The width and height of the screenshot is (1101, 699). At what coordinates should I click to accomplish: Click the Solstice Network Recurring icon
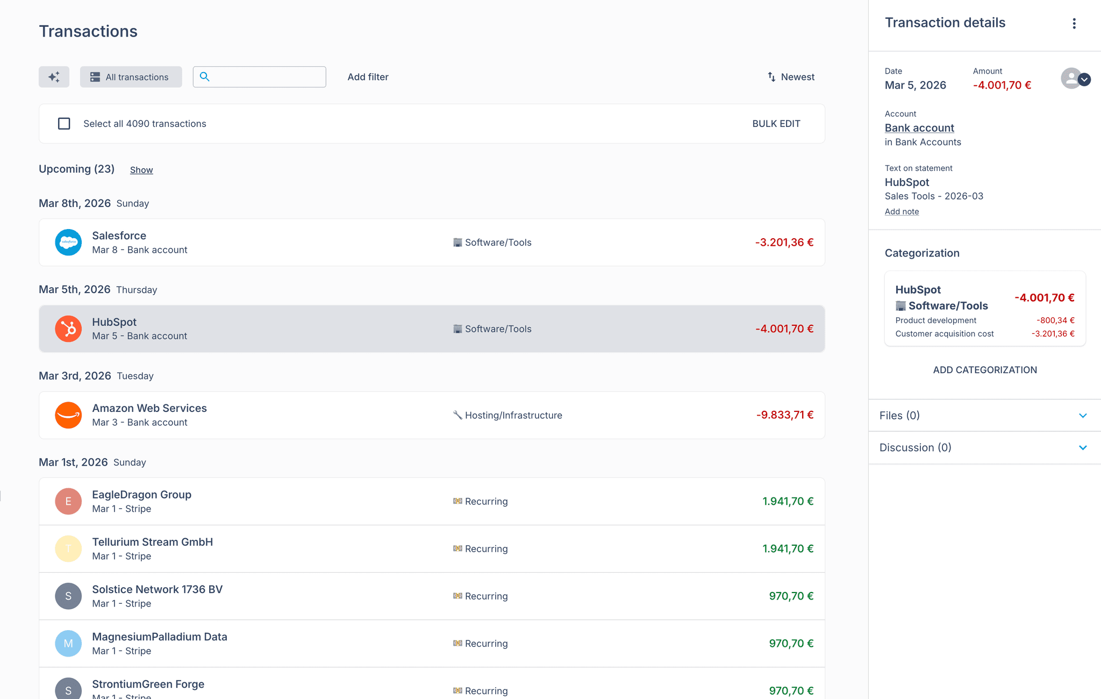click(x=457, y=596)
